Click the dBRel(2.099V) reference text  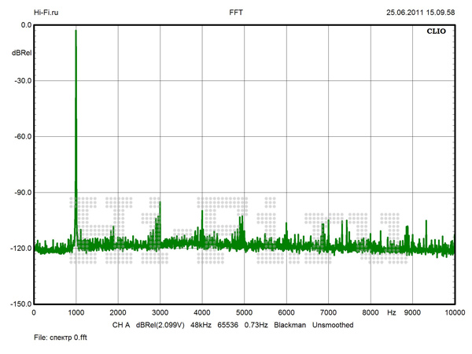[161, 324]
